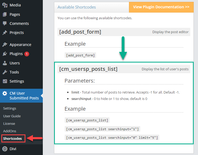Click the CM User Submitted Posts gear icon
Image resolution: width=198 pixels, height=155 pixels.
5,93
